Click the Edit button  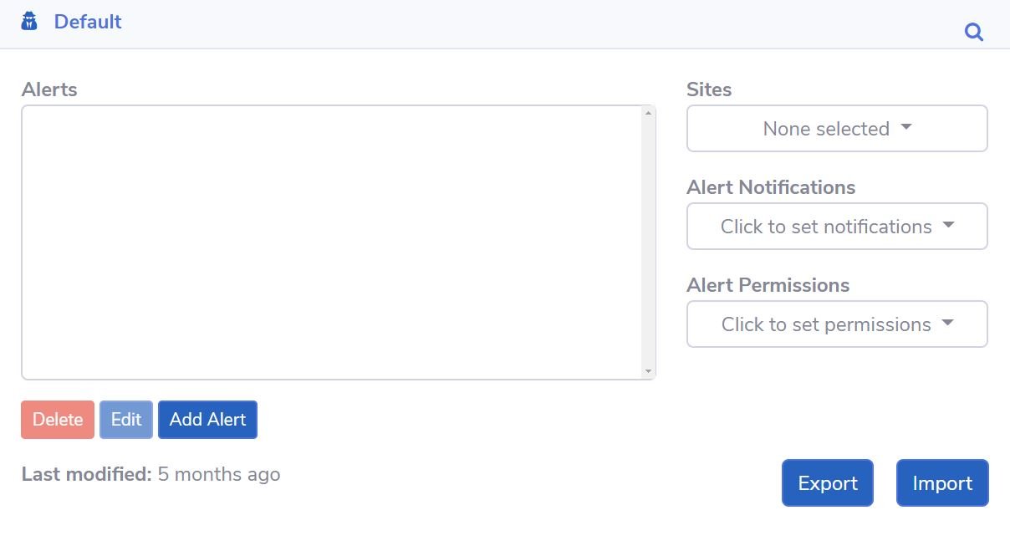coord(126,420)
